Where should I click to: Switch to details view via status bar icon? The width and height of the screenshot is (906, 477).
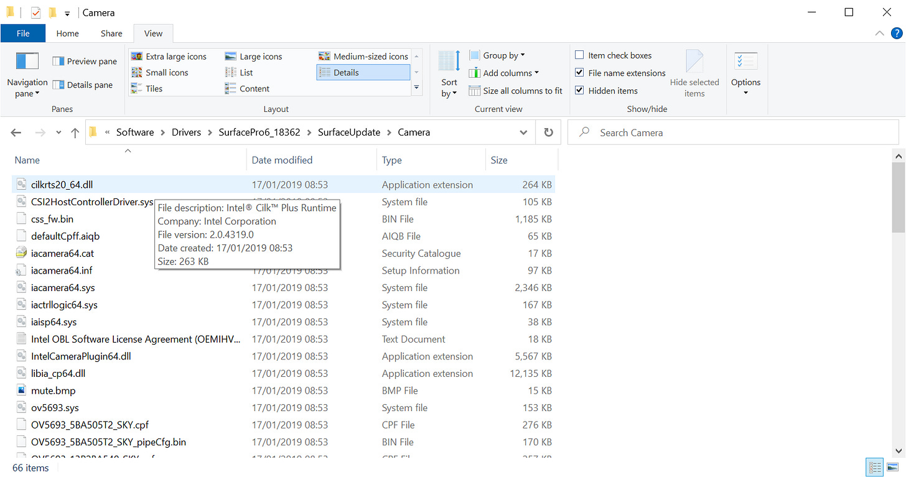point(875,468)
